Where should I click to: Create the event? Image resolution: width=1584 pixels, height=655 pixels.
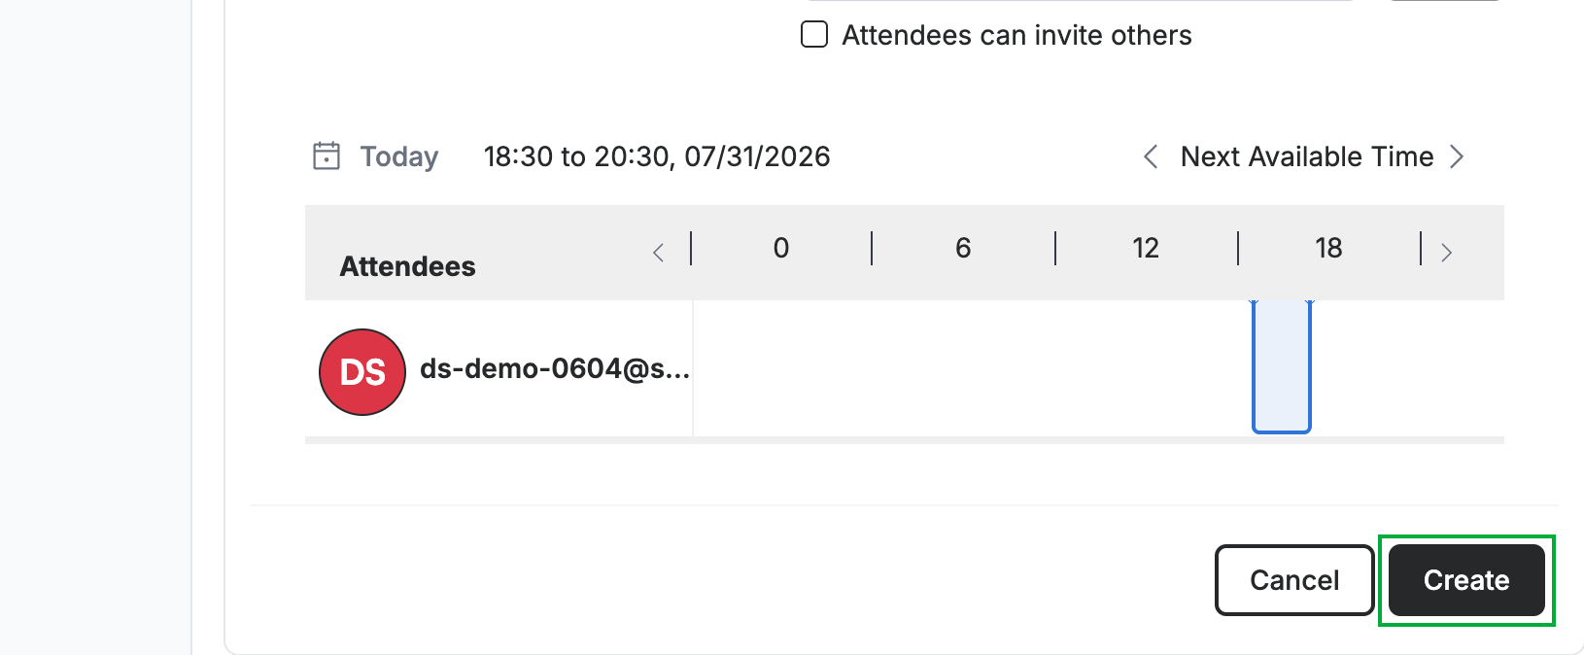tap(1466, 580)
